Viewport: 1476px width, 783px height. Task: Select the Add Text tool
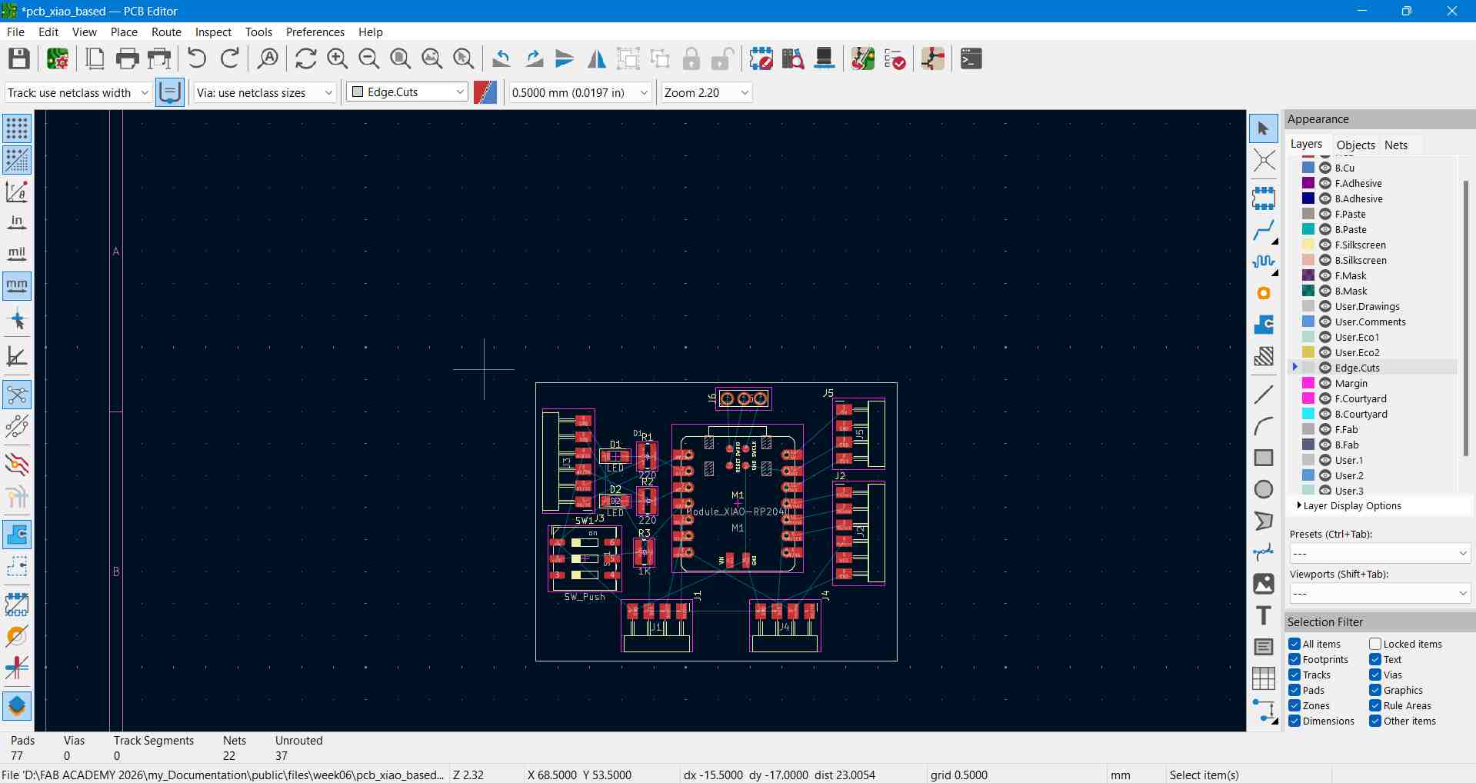pos(1263,615)
